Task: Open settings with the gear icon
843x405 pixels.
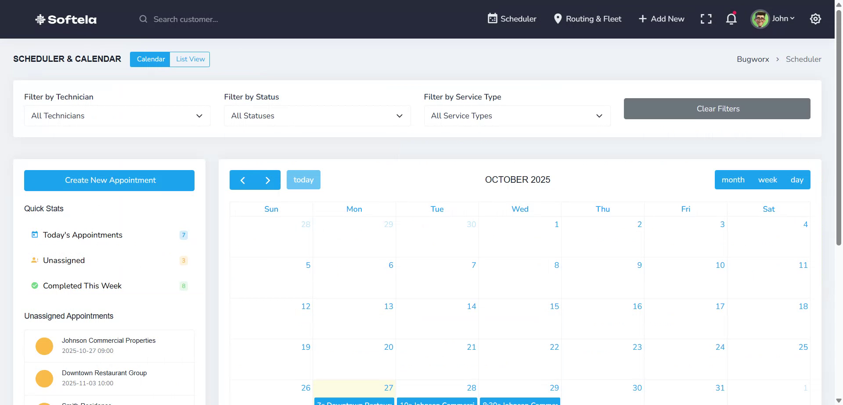Action: (x=815, y=19)
